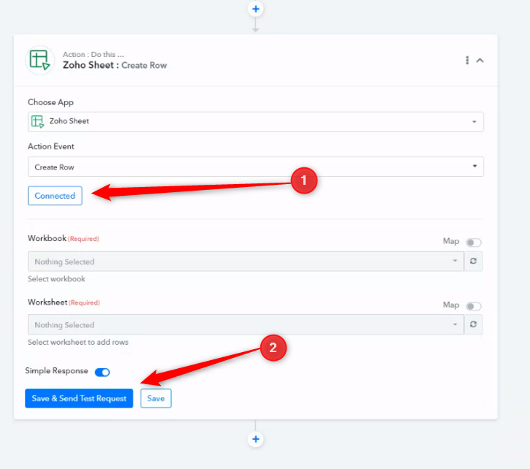Click the Save button
The height and width of the screenshot is (469, 530).
(x=156, y=398)
